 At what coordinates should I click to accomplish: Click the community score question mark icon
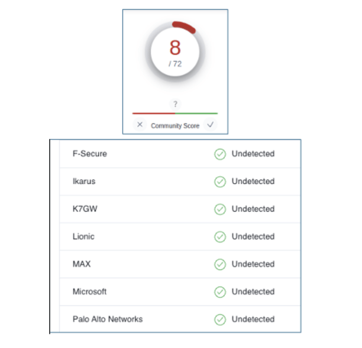pyautogui.click(x=175, y=104)
